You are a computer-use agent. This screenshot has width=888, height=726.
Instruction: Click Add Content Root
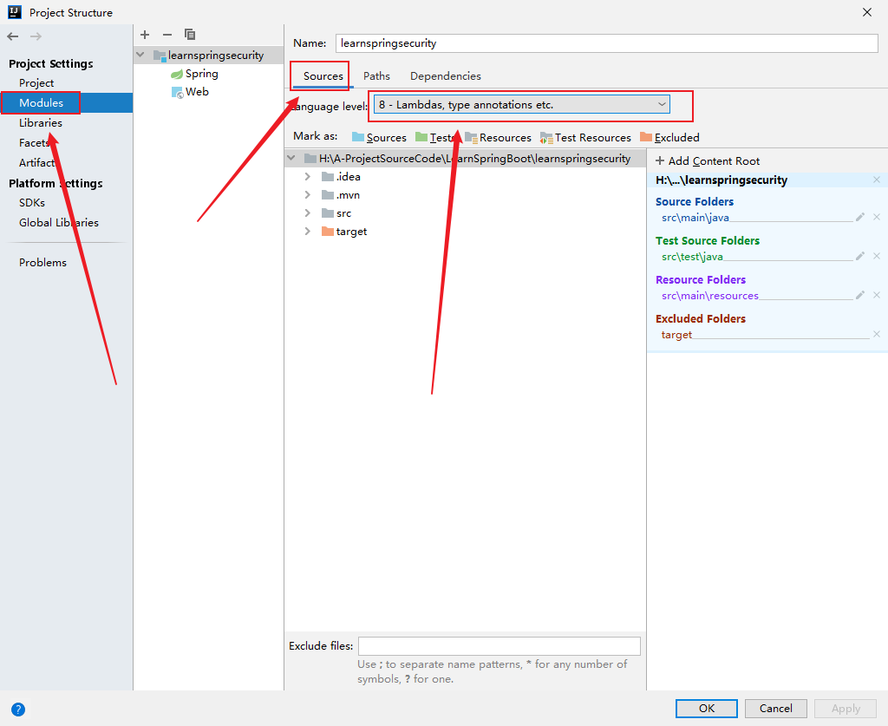pyautogui.click(x=708, y=160)
